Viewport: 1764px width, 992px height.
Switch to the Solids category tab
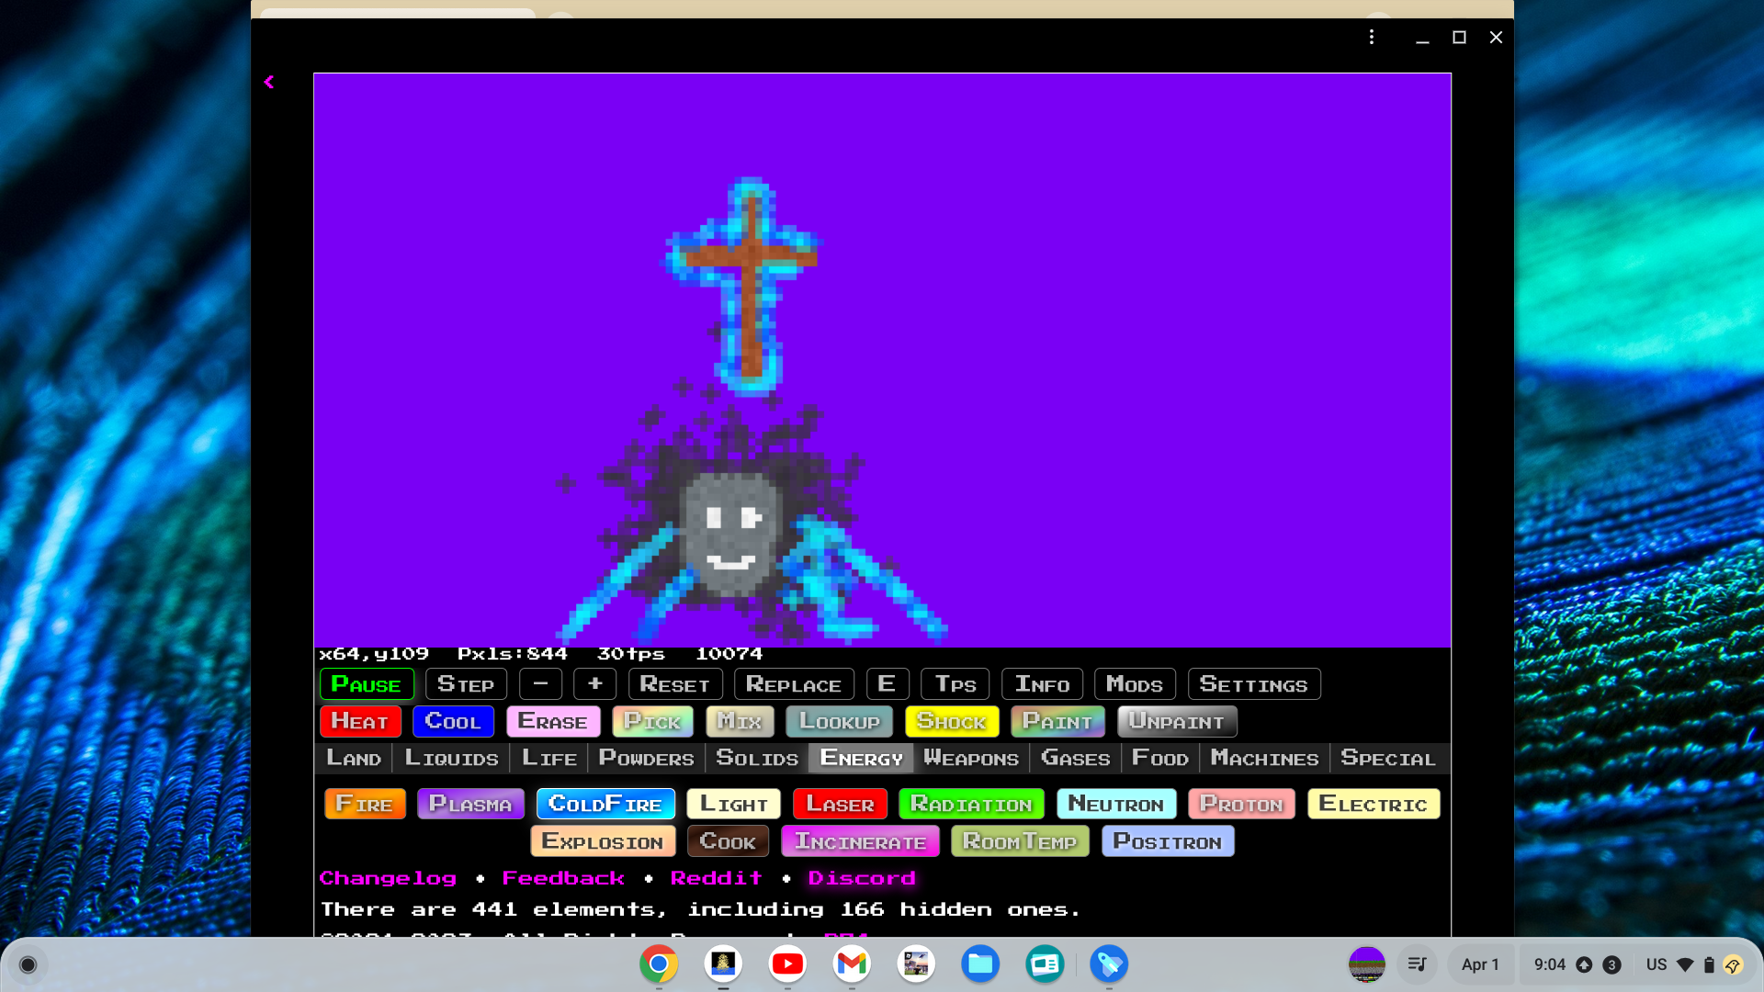[x=756, y=758]
